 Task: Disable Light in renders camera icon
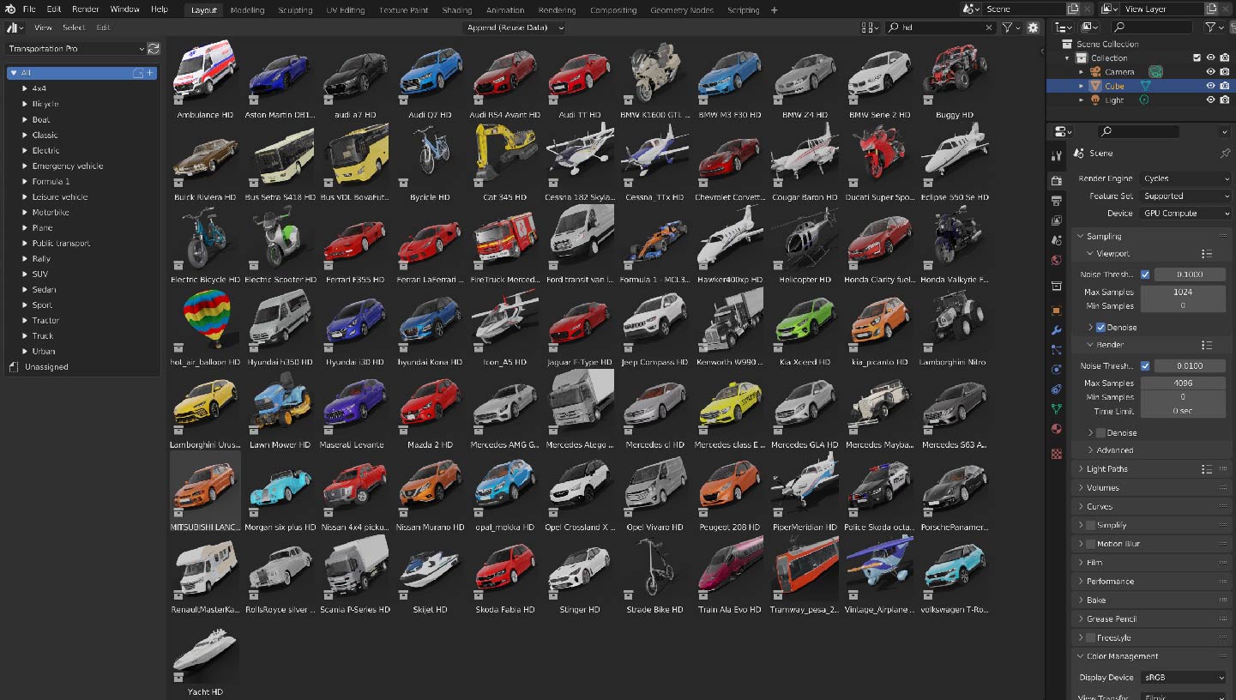pos(1224,100)
